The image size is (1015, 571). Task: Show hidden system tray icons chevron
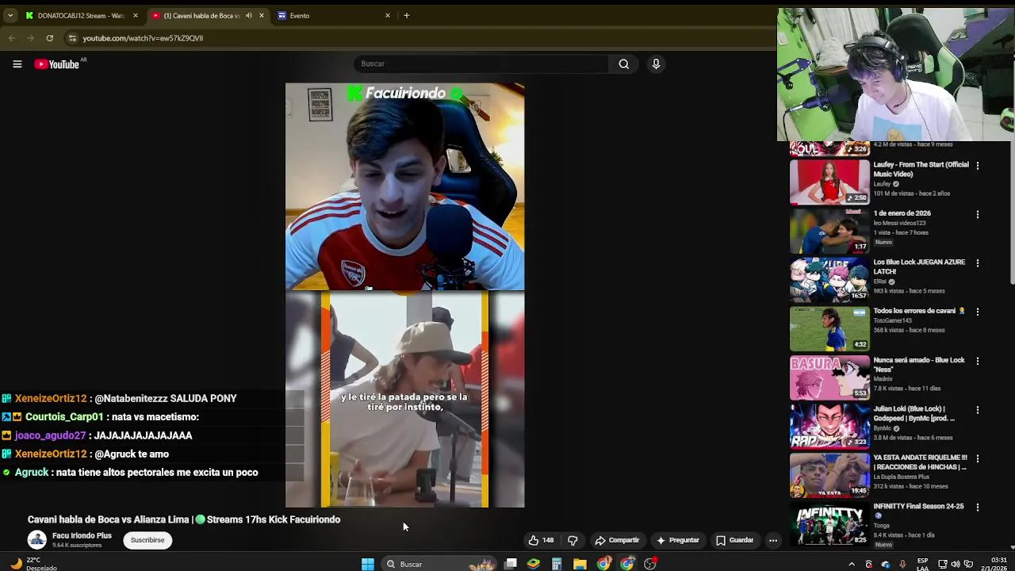pos(852,564)
